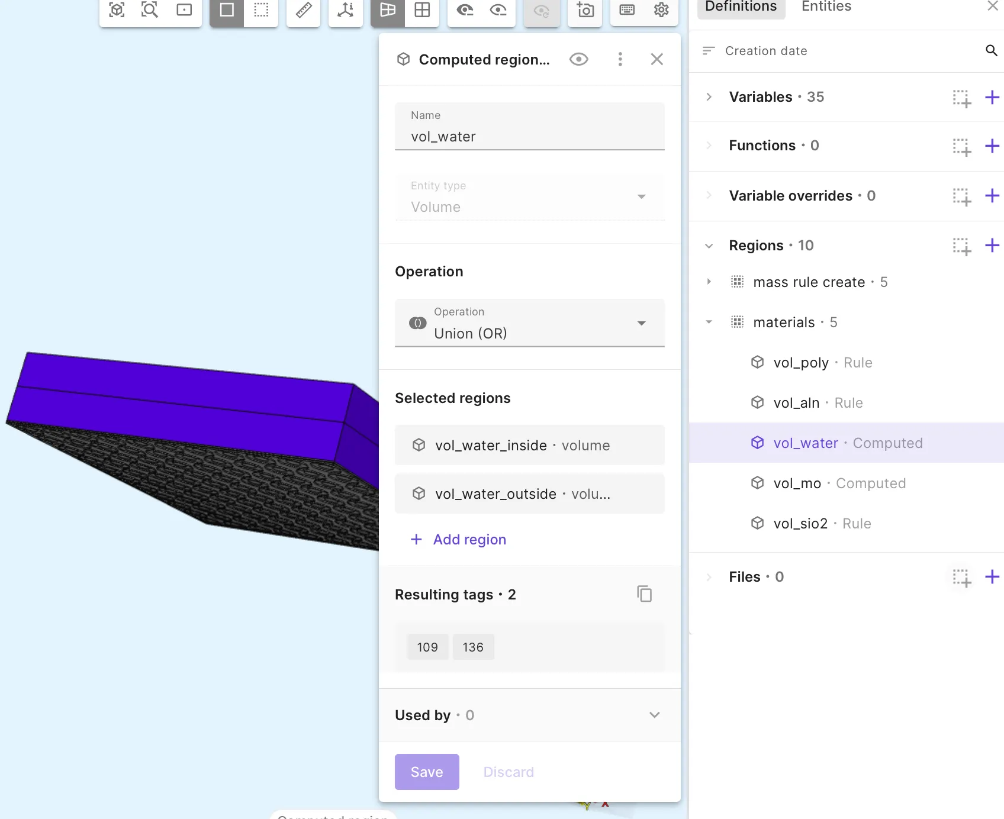Search definitions with the magnifier icon

coord(992,51)
